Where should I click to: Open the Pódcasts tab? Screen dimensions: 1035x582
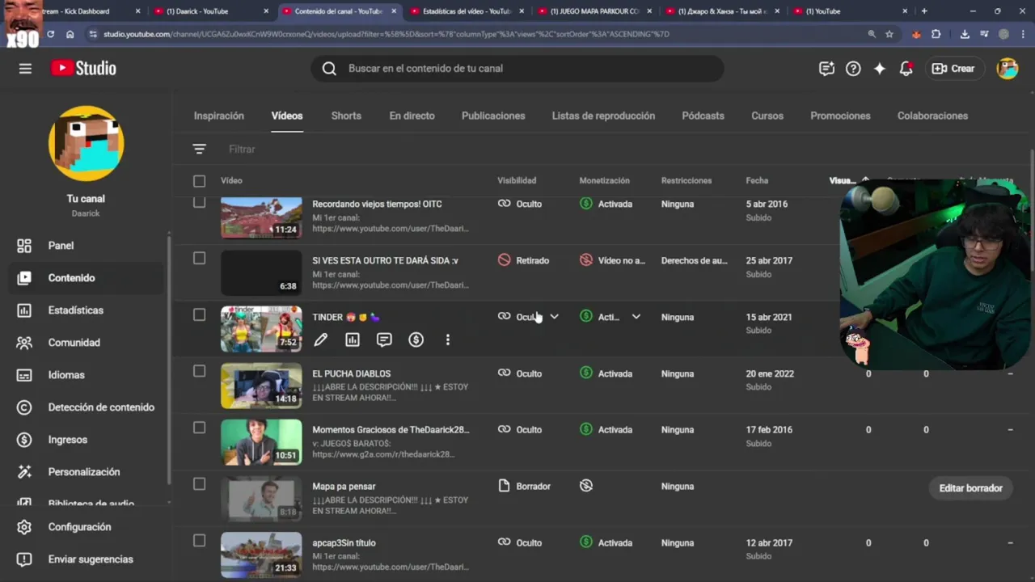tap(703, 116)
